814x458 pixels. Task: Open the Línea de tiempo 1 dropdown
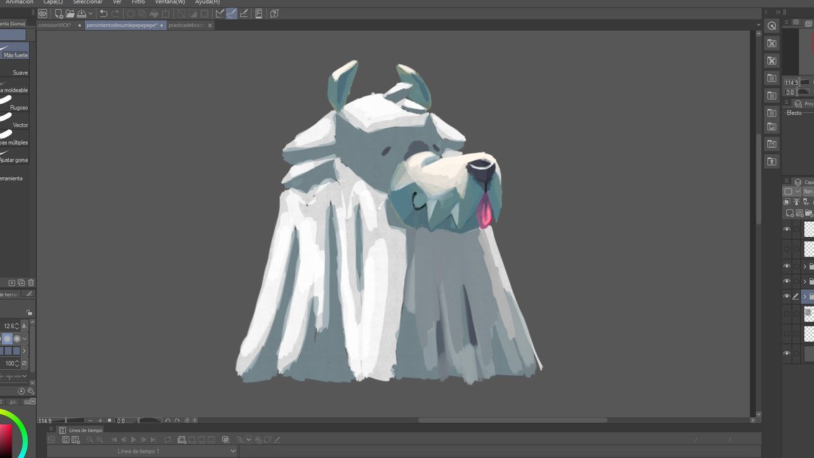pos(142,451)
